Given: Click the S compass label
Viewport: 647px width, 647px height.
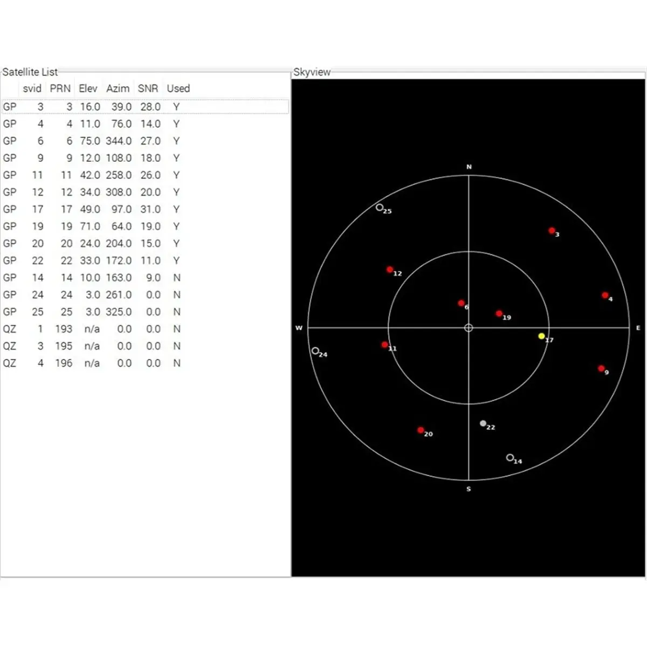Looking at the screenshot, I should point(469,489).
